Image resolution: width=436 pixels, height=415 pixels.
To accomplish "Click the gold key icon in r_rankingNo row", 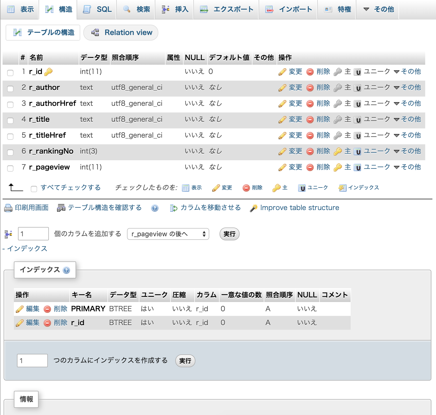I will (338, 152).
